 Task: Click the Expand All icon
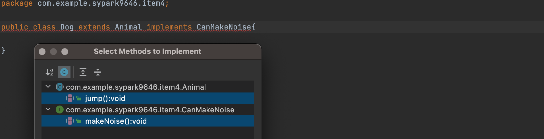click(x=83, y=72)
